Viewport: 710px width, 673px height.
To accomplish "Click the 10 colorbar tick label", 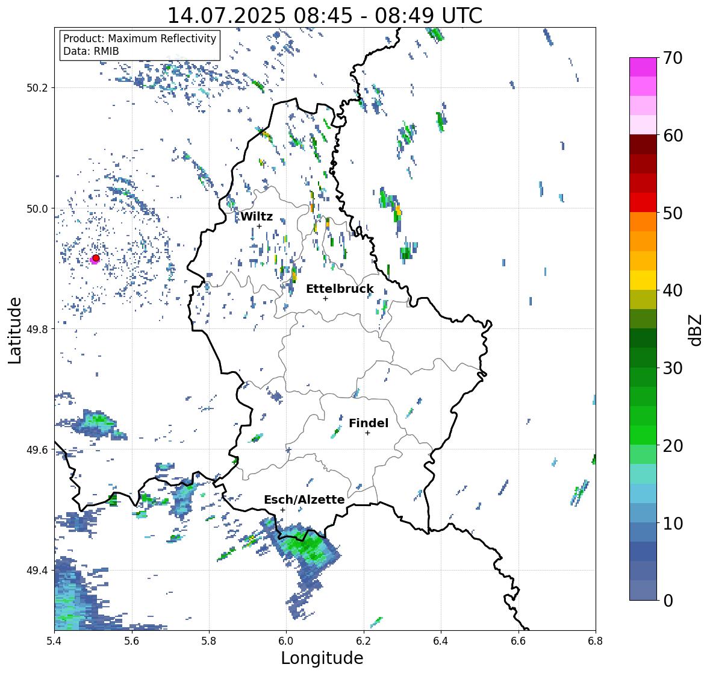I will pos(673,523).
